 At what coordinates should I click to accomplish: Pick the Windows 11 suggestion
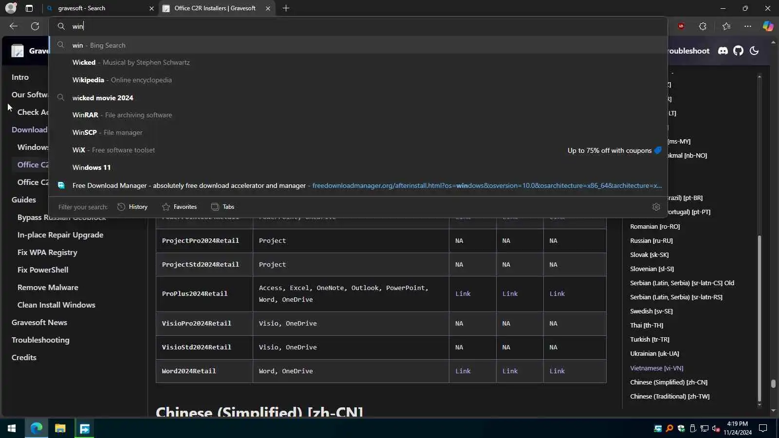click(x=358, y=167)
